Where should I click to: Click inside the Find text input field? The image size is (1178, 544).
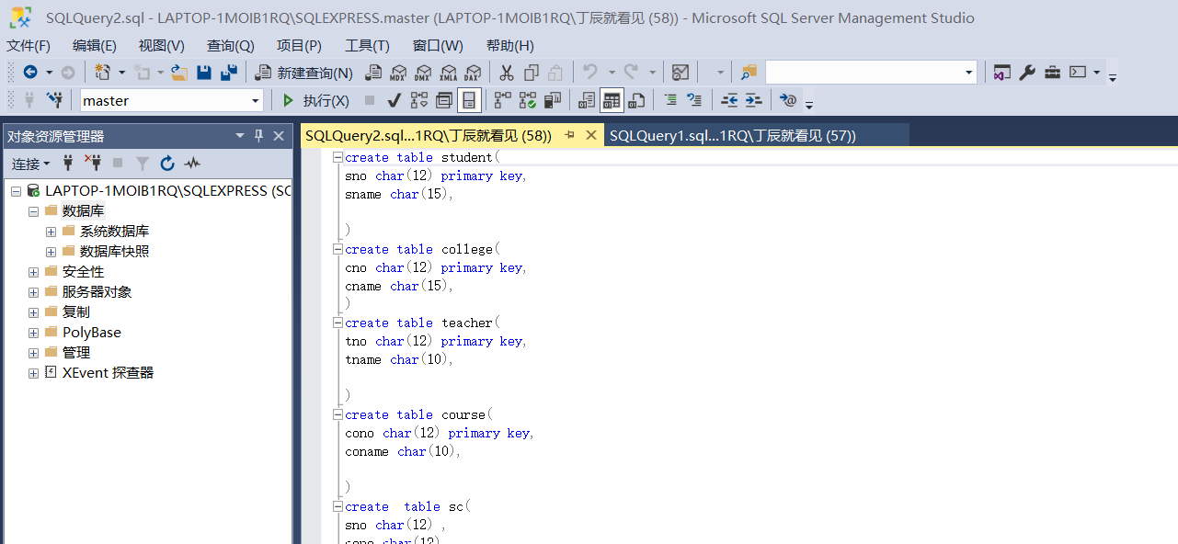pos(863,73)
